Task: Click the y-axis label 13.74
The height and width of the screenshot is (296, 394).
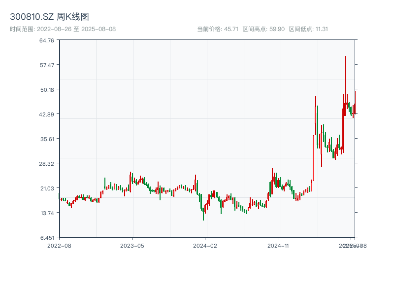Action: (47, 213)
